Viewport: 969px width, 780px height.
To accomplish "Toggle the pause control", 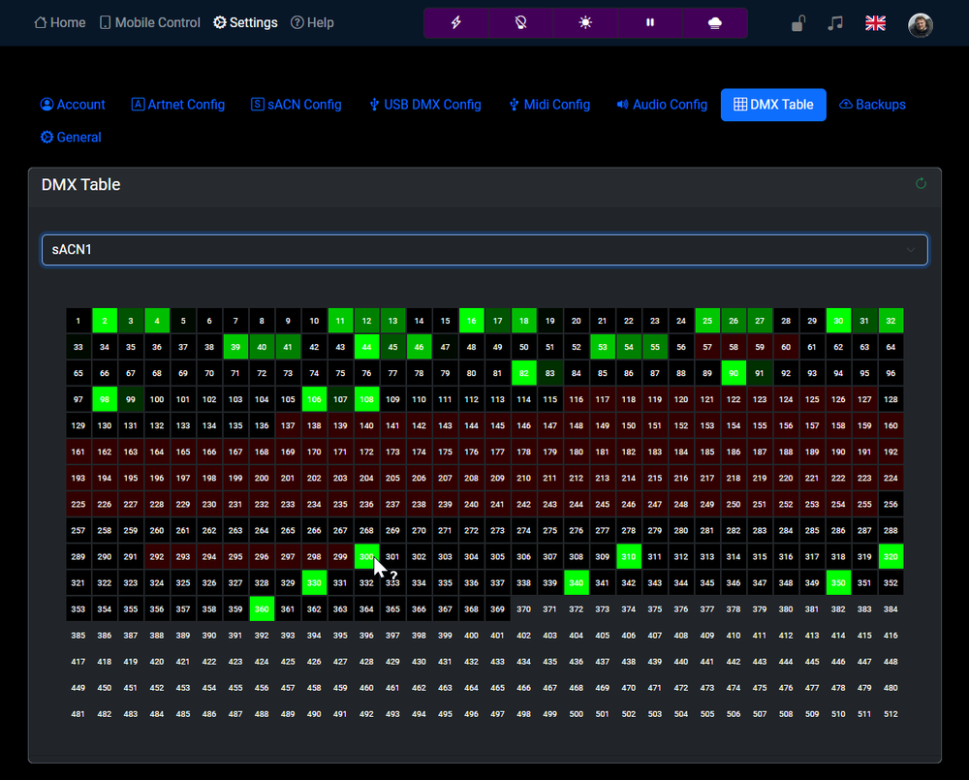I will pos(650,21).
